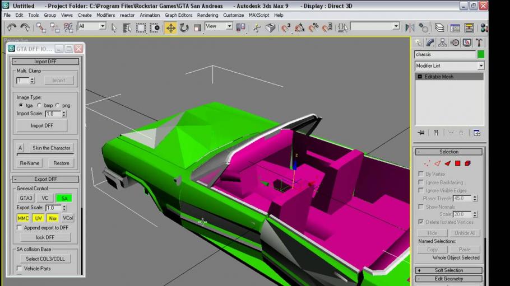Choose the Select and Rotate tool
Viewport: 510px width, 286px height.
(184, 27)
